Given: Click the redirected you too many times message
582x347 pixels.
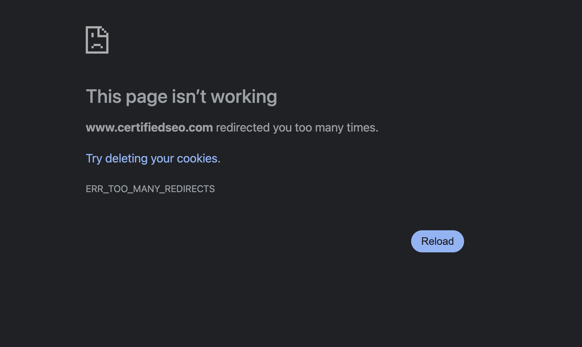Looking at the screenshot, I should point(297,128).
